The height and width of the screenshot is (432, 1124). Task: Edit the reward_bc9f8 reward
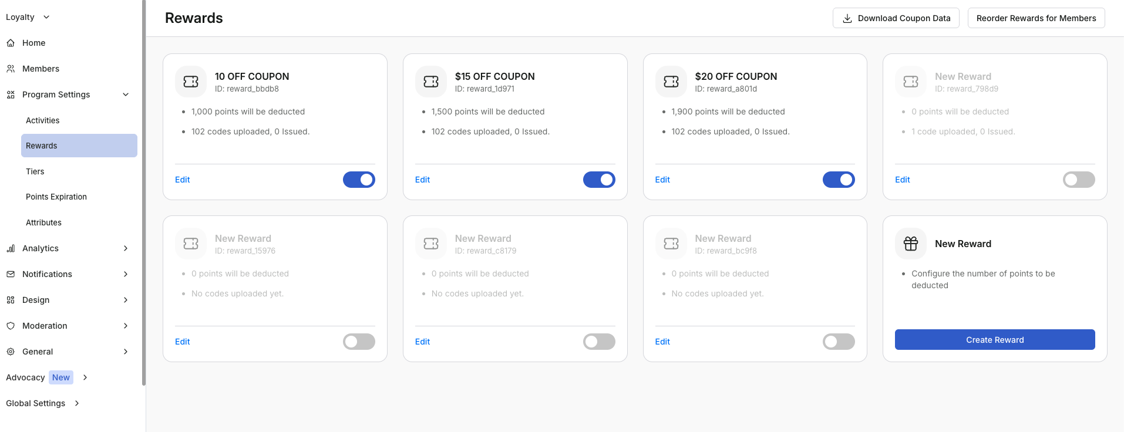662,342
